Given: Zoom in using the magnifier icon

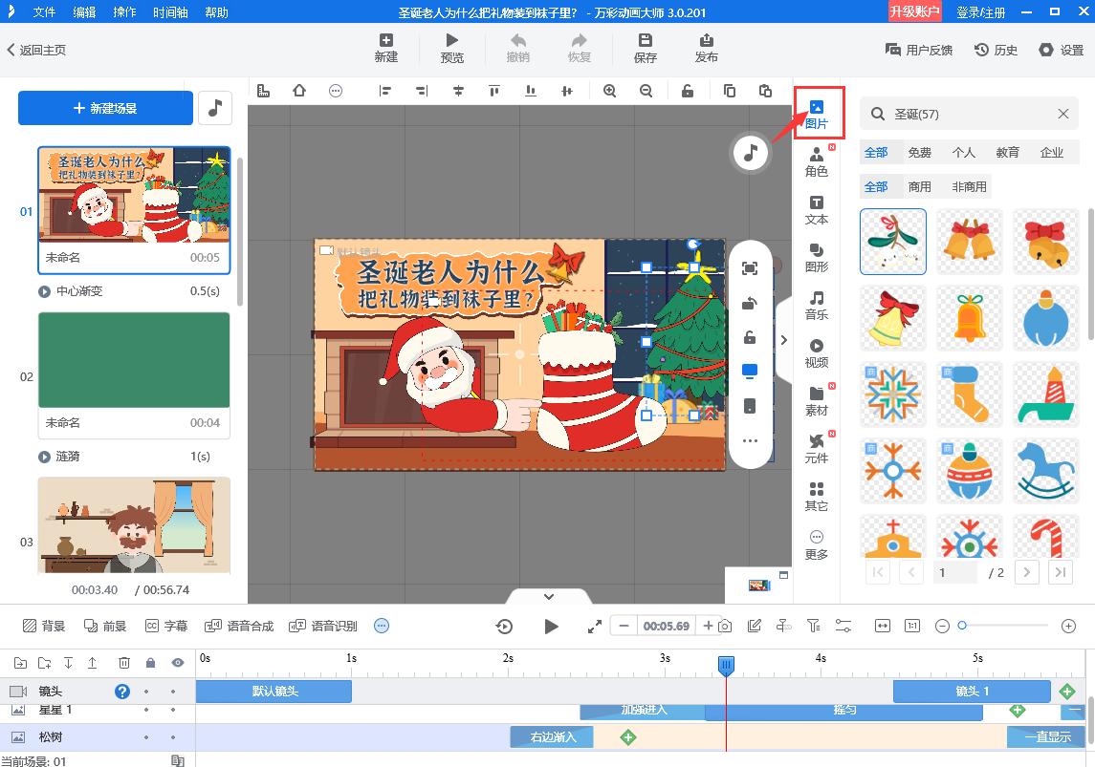Looking at the screenshot, I should point(610,90).
